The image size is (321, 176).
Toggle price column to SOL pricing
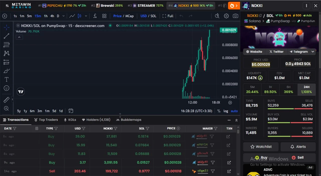pyautogui.click(x=178, y=128)
